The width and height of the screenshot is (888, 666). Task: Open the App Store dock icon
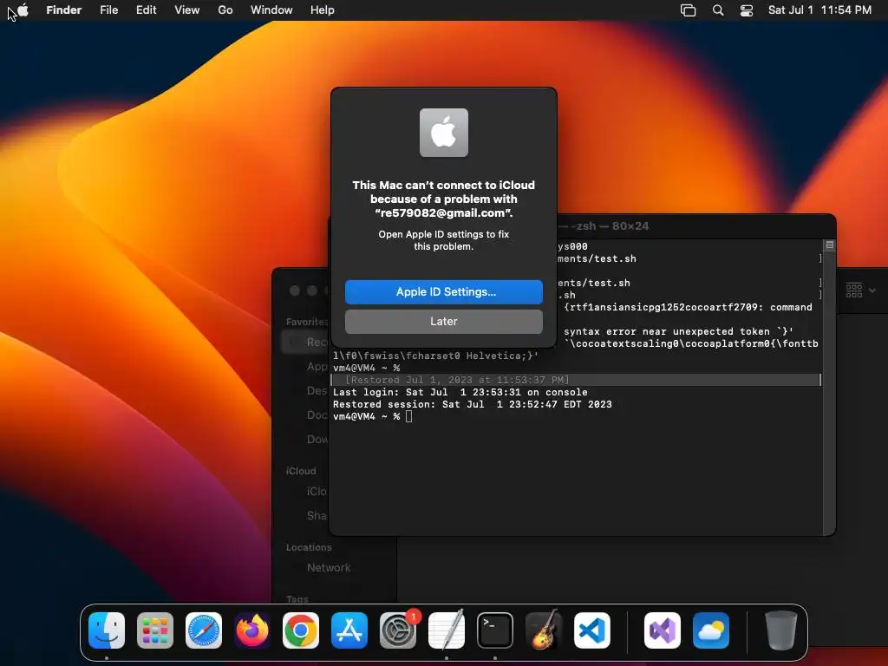(349, 630)
